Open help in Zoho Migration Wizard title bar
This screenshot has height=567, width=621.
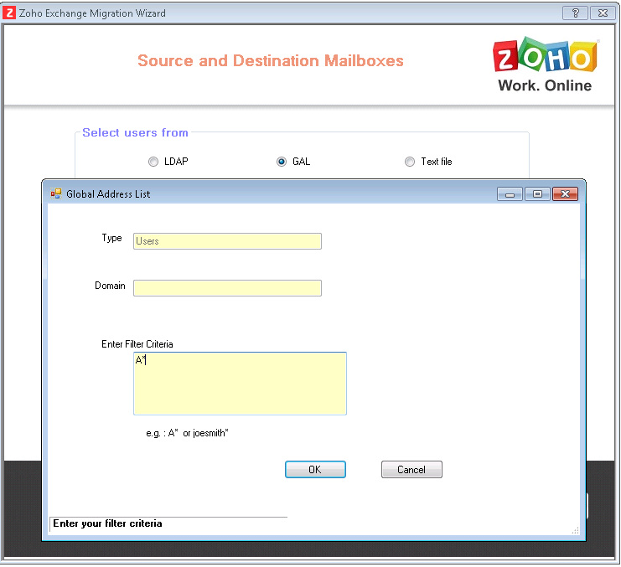(x=575, y=13)
